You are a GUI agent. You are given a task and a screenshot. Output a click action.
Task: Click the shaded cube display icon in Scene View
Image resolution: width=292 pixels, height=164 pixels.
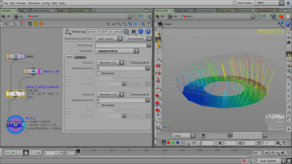pos(273,16)
